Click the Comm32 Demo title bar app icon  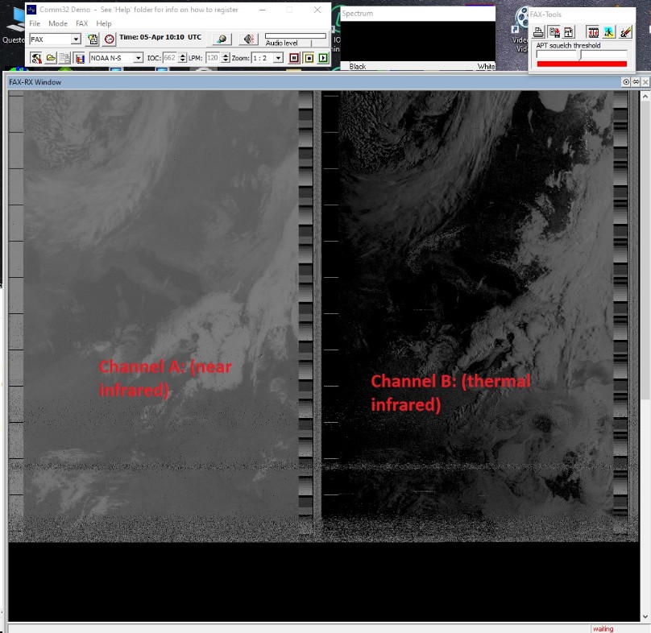pos(31,9)
